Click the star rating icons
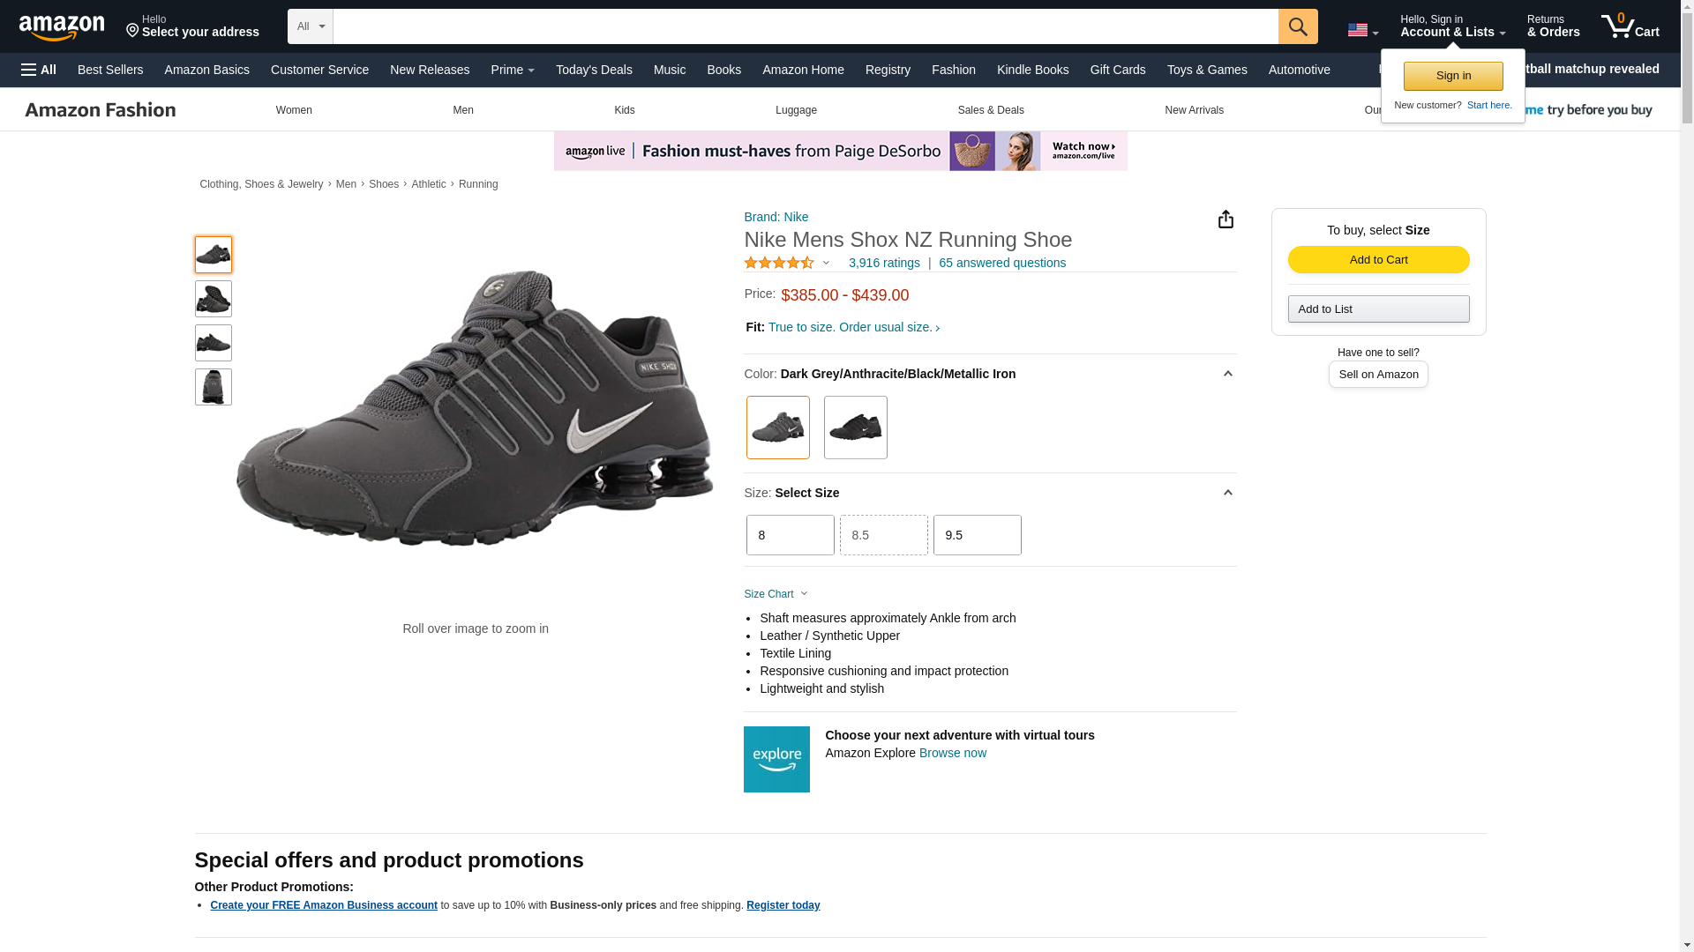 pyautogui.click(x=779, y=263)
